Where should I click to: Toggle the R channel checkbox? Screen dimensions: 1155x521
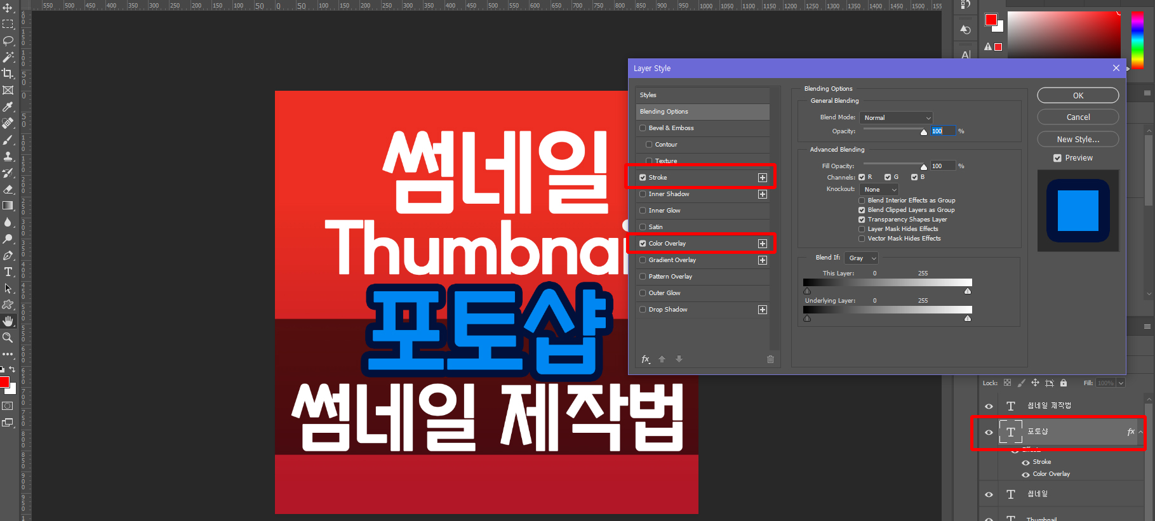pos(862,177)
